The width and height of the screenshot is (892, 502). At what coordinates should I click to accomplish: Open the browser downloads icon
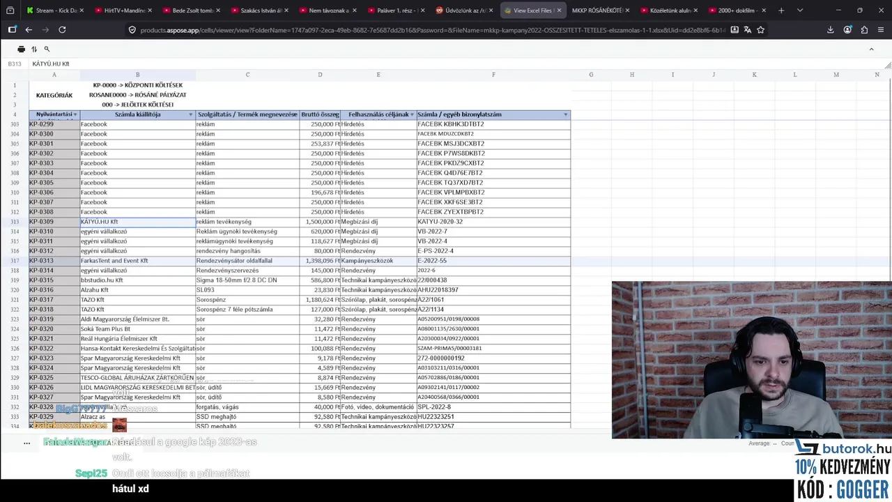(x=830, y=30)
